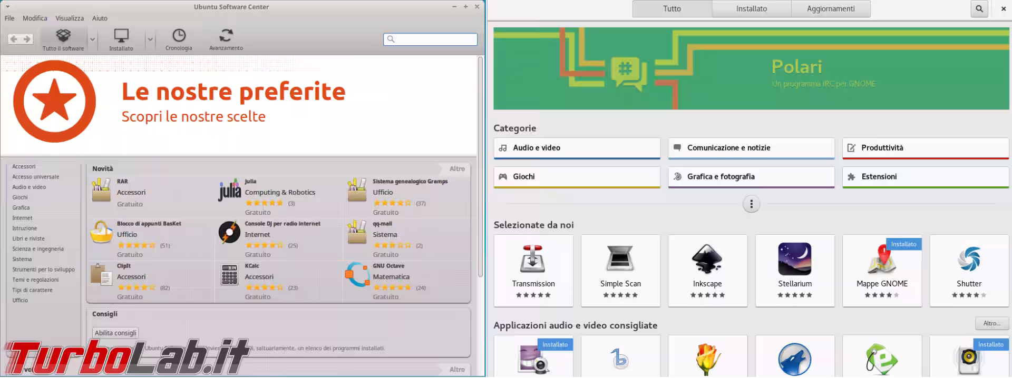Open the Julia app icon

point(229,190)
